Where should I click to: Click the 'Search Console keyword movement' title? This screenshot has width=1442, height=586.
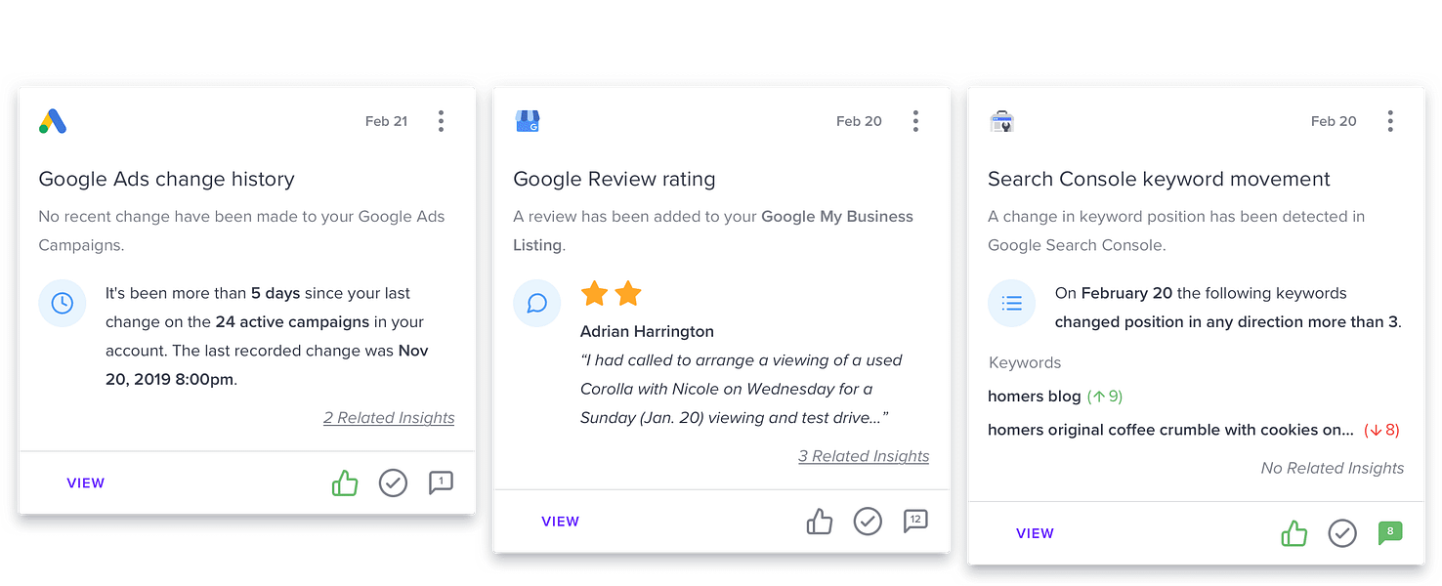pos(1160,179)
